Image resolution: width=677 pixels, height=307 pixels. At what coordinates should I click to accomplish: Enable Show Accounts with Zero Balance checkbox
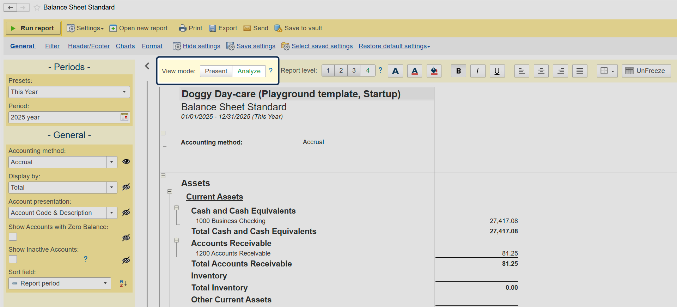[x=13, y=237]
